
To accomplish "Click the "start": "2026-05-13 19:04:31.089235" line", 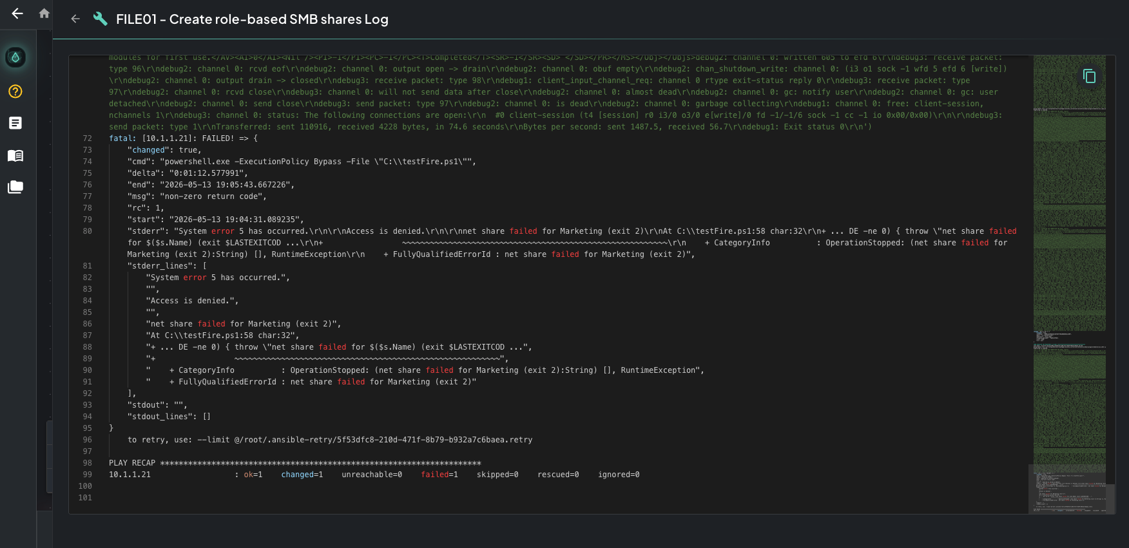I will (215, 220).
